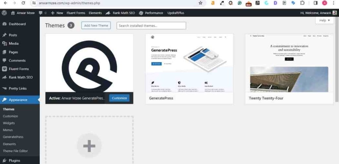Click the dark font finder extension icon
The image size is (339, 164).
click(258, 3)
